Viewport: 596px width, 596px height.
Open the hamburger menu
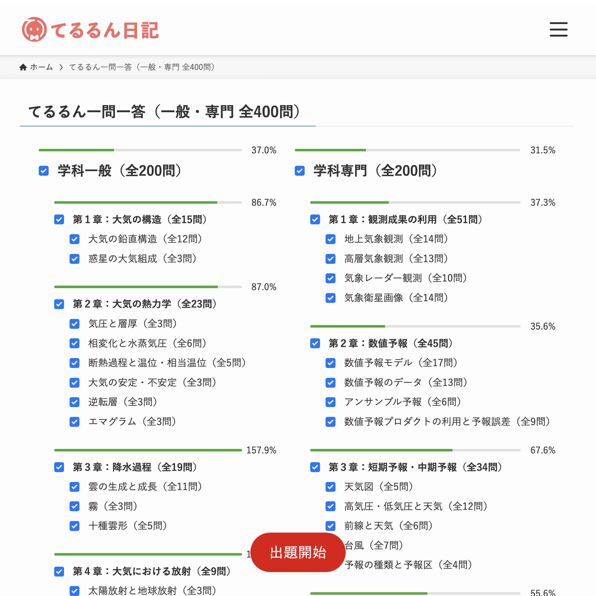(x=558, y=29)
